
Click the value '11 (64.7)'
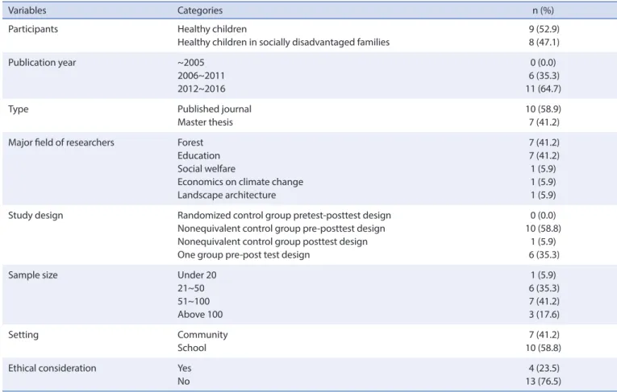543,89
